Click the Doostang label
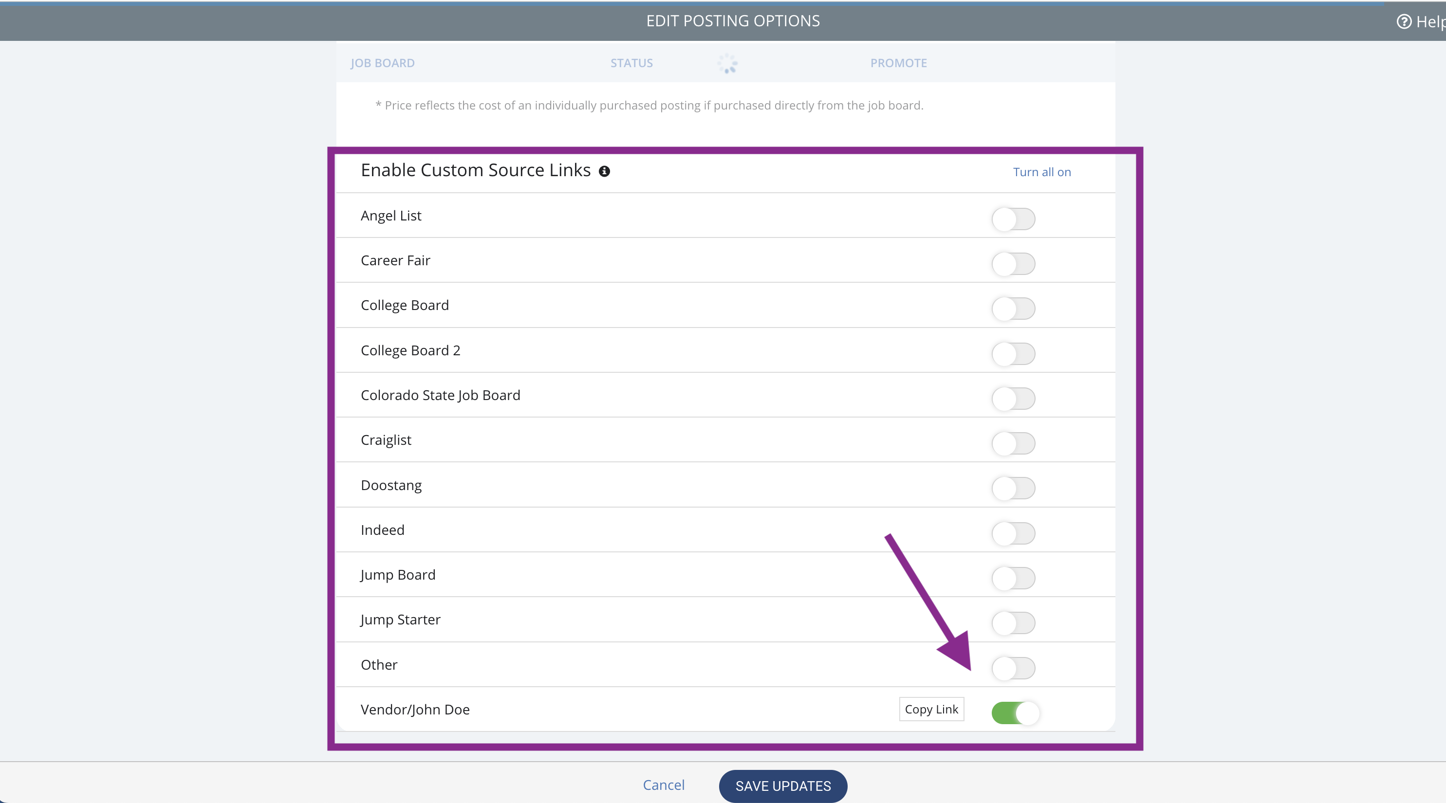Screen dimensions: 1446x803 (x=391, y=485)
